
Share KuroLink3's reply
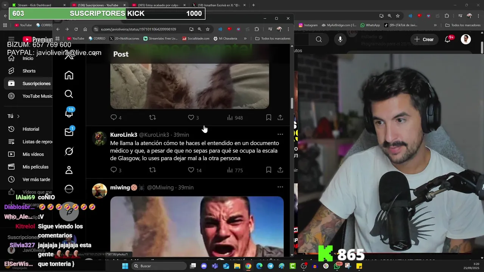coord(280,170)
